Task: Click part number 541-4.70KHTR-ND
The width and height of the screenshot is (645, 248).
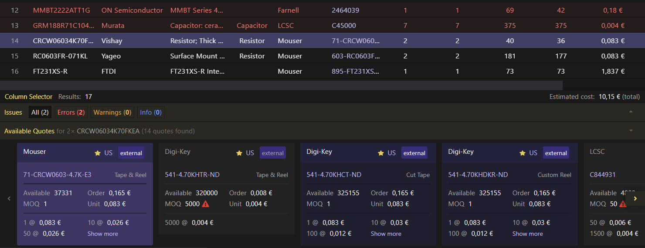Action: coord(192,175)
